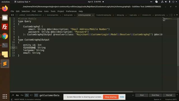Open the find history dropdown arrow
This screenshot has height=101, width=179.
[133, 95]
